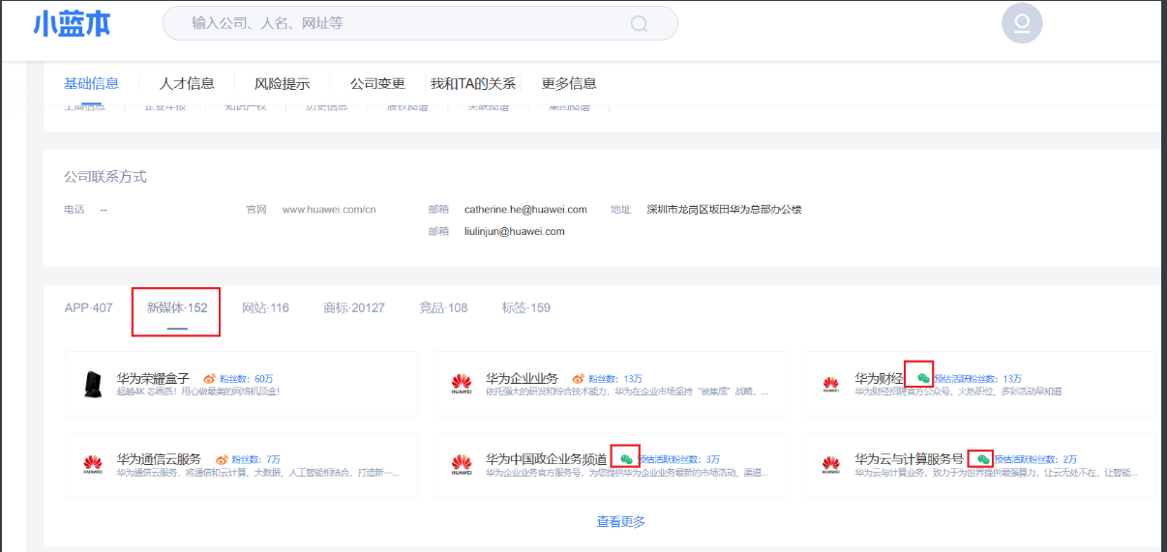The height and width of the screenshot is (552, 1167).
Task: Switch to the APP·407 tab
Action: click(88, 307)
